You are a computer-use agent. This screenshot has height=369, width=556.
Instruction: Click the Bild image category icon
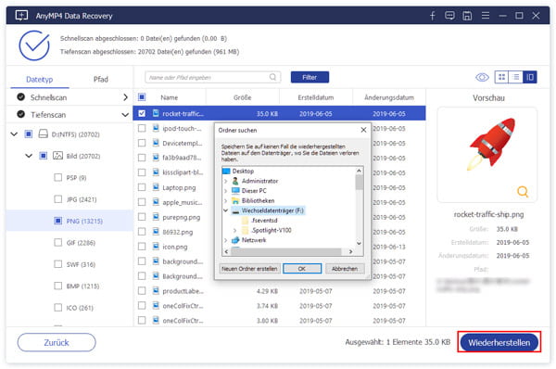point(57,156)
